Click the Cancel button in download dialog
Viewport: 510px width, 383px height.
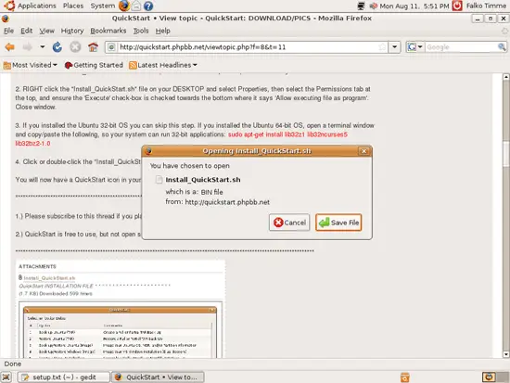point(289,223)
